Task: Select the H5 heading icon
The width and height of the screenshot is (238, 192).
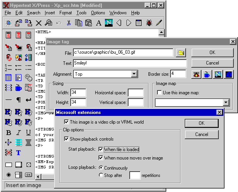Action: [x=19, y=122]
